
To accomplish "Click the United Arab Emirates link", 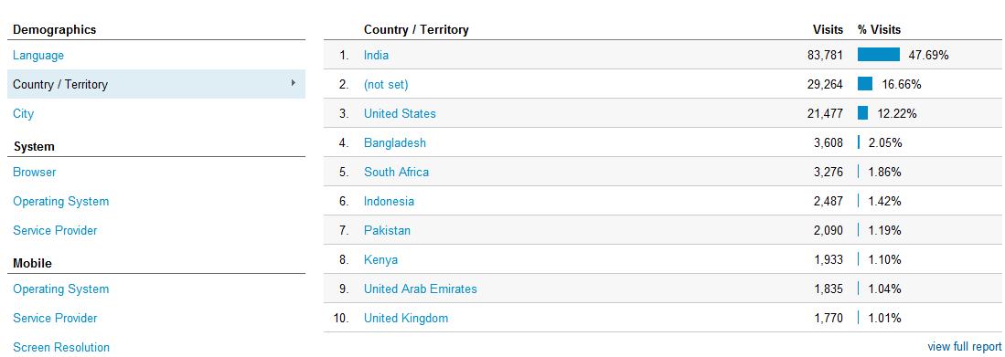I will tap(421, 289).
